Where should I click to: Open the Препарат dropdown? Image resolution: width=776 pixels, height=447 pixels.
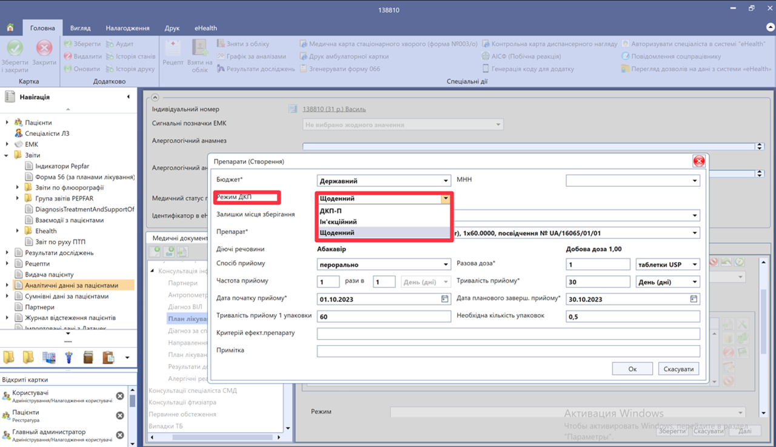[695, 233]
